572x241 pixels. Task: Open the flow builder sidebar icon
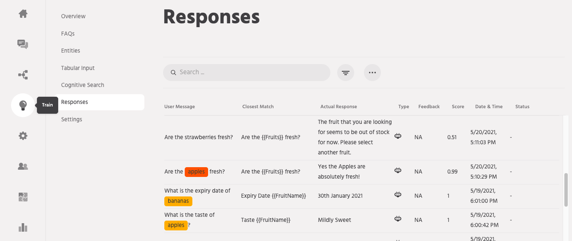(23, 75)
